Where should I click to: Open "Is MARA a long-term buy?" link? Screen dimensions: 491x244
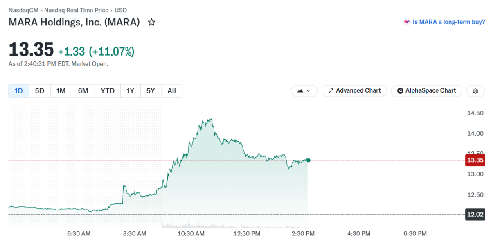pyautogui.click(x=449, y=22)
